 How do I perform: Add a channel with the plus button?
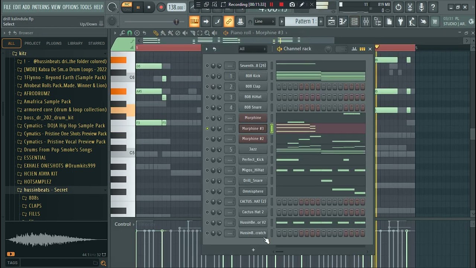coord(253,250)
